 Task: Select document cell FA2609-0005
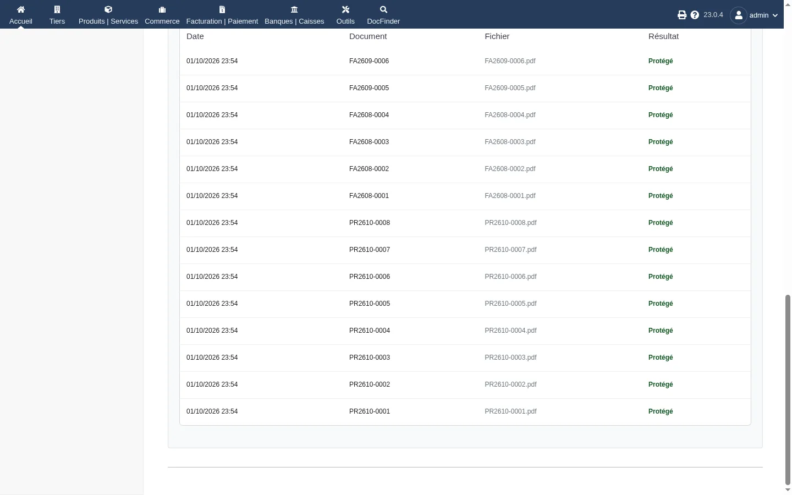369,88
